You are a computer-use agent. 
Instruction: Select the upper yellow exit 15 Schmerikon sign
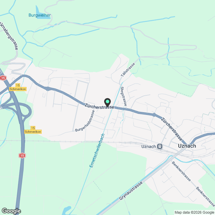18,87
